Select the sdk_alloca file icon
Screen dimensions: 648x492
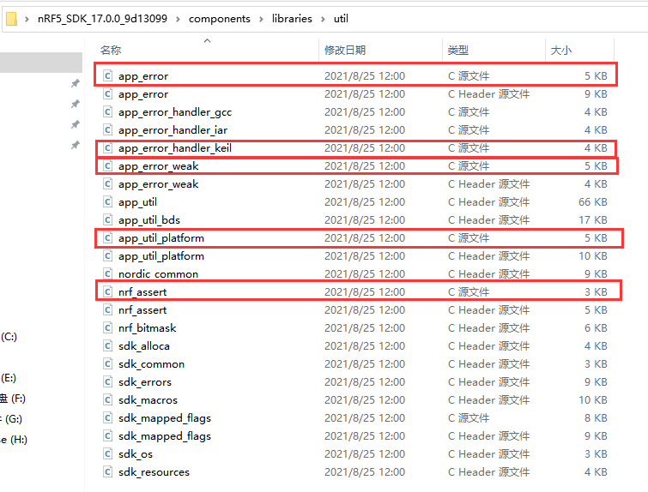coord(107,346)
